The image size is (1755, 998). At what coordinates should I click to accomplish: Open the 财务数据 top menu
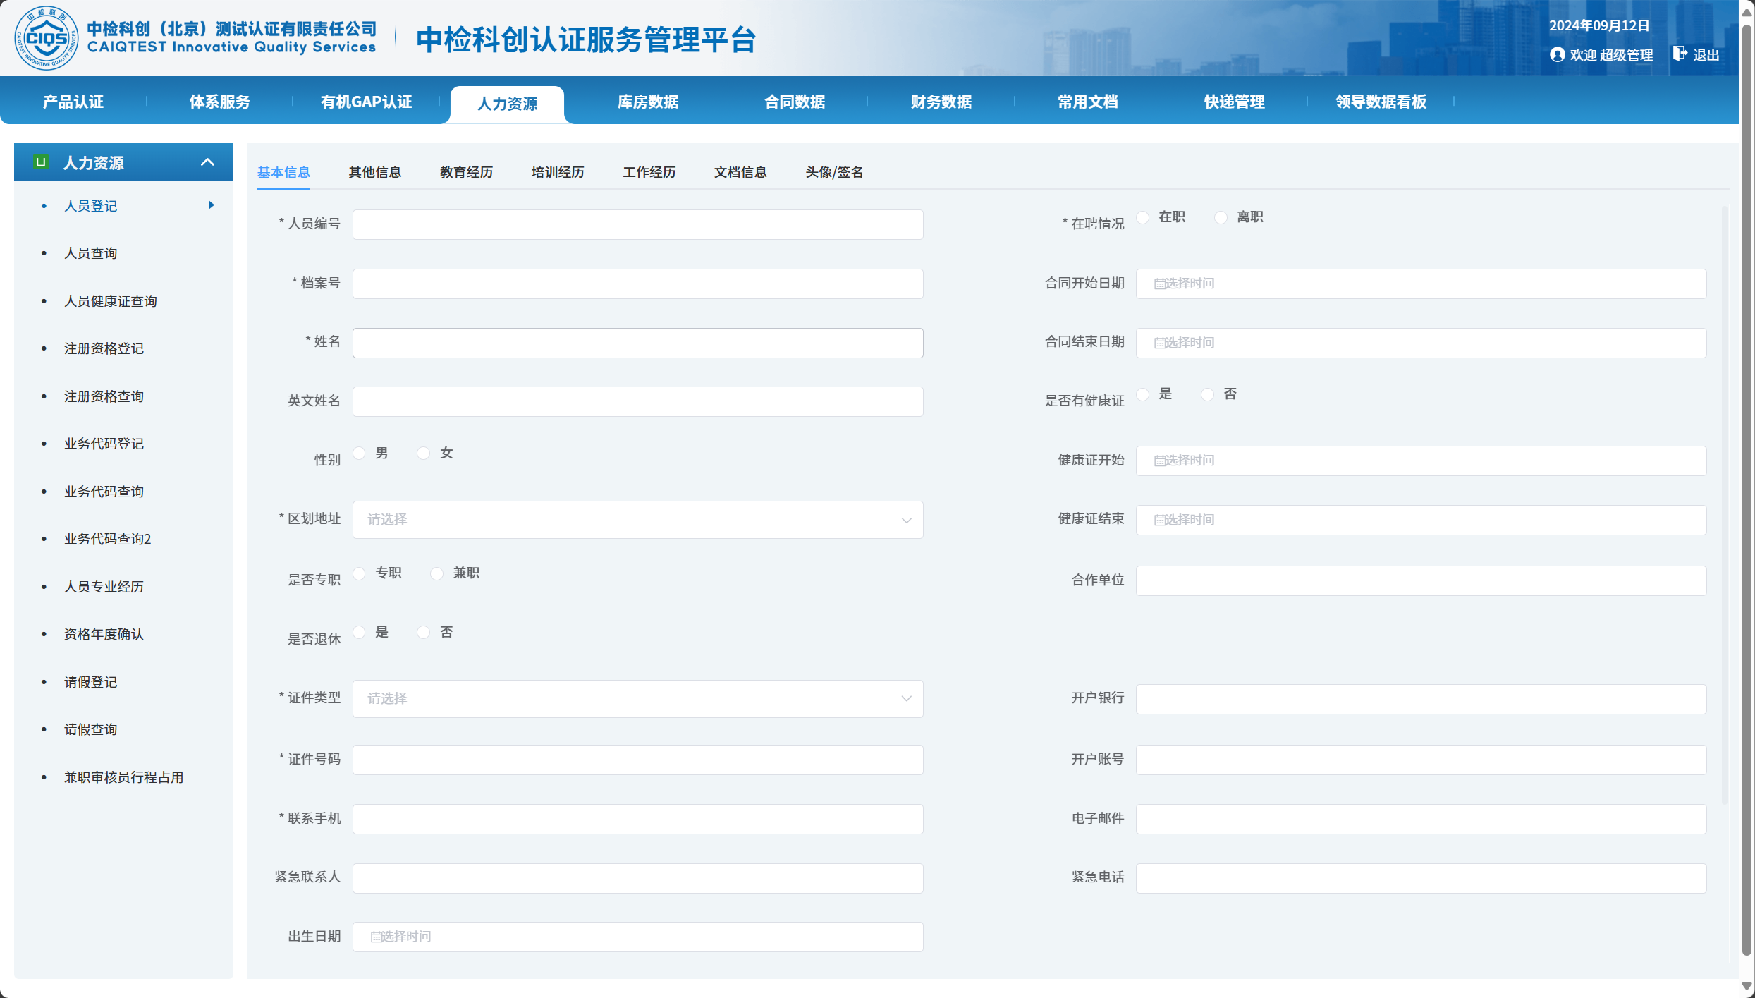tap(941, 102)
